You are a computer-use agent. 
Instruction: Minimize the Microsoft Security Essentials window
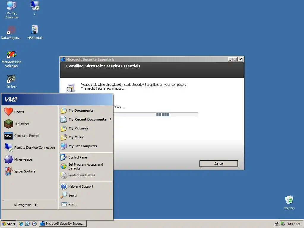[x=230, y=59]
